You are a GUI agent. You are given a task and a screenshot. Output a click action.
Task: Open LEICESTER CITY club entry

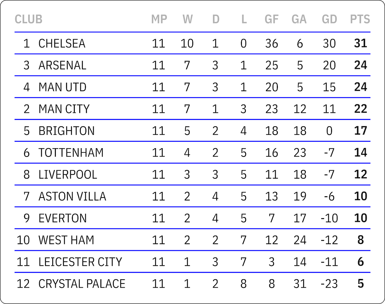80,262
